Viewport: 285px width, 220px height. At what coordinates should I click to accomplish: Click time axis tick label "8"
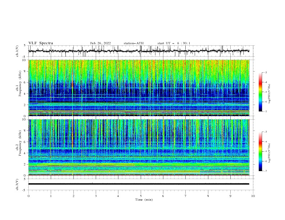tap(208, 196)
